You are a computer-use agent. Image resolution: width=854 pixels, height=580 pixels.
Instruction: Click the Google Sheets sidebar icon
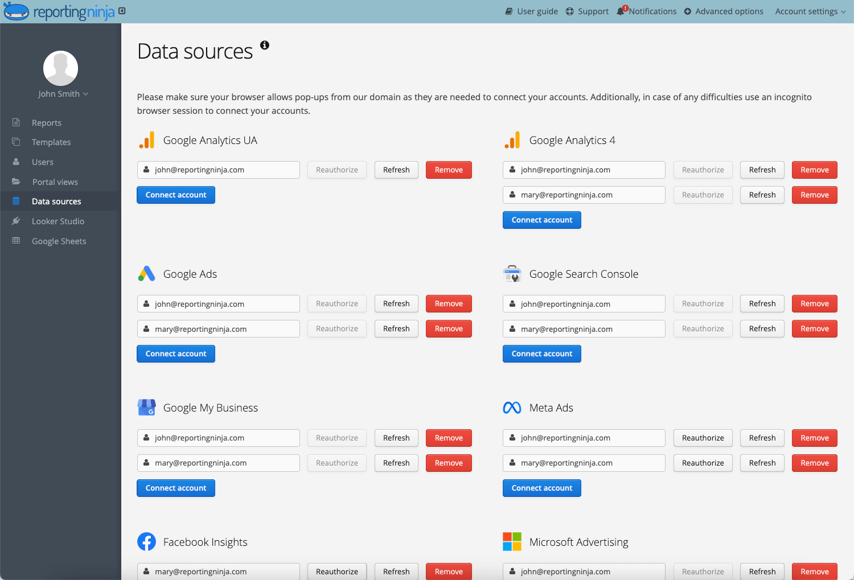15,241
